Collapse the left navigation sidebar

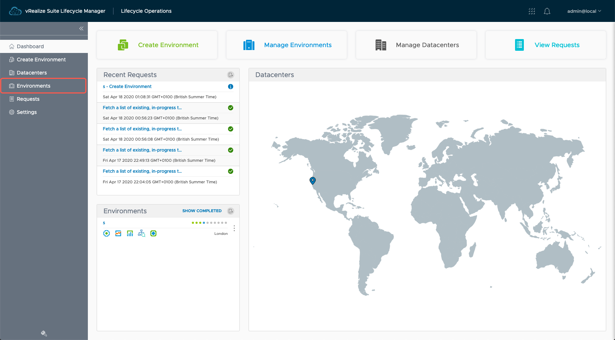(x=81, y=28)
